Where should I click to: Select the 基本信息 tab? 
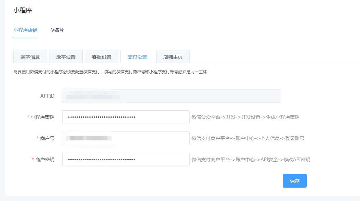(30, 57)
